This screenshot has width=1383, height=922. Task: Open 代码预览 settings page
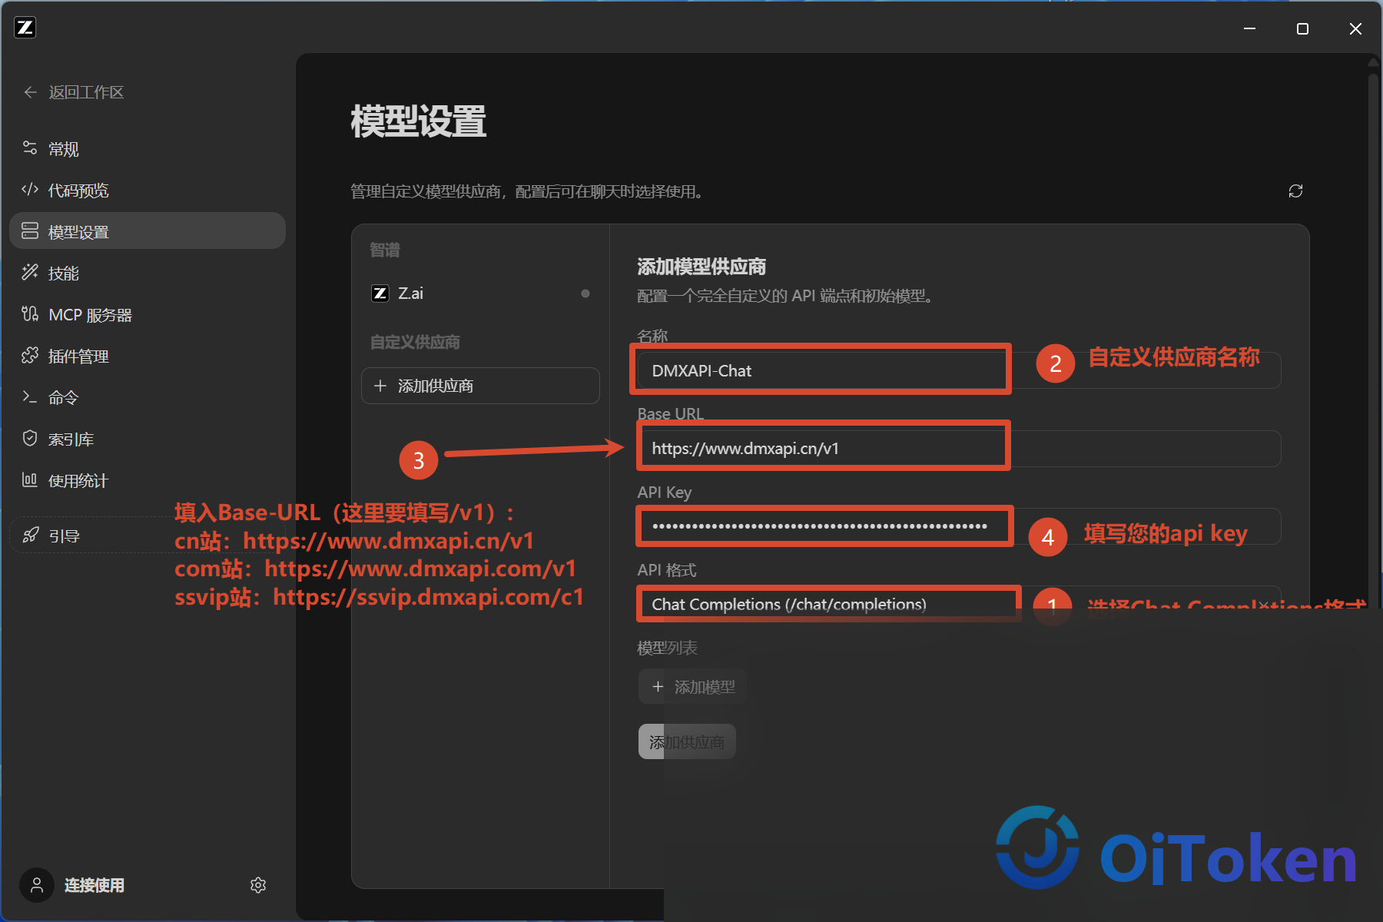tap(148, 190)
